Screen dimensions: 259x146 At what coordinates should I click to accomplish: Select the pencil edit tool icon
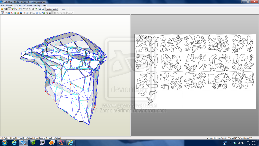coord(24,9)
